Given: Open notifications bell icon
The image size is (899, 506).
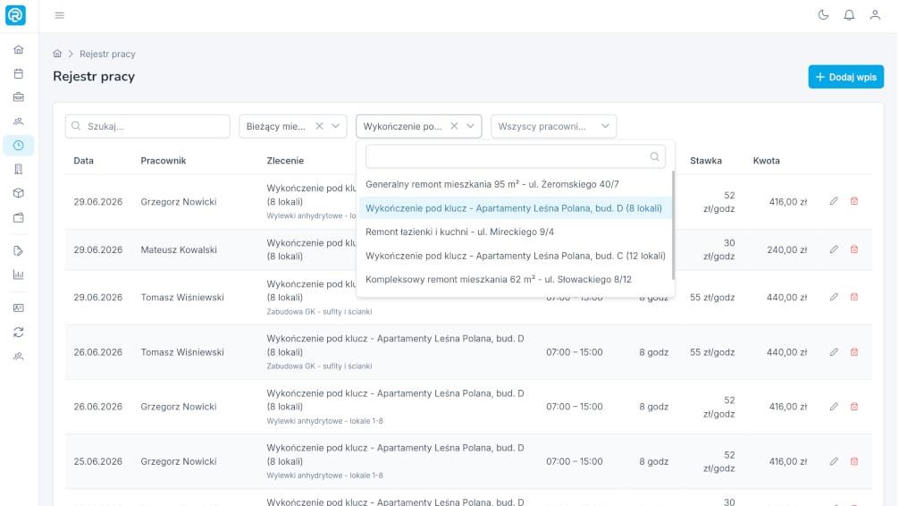Looking at the screenshot, I should [849, 15].
